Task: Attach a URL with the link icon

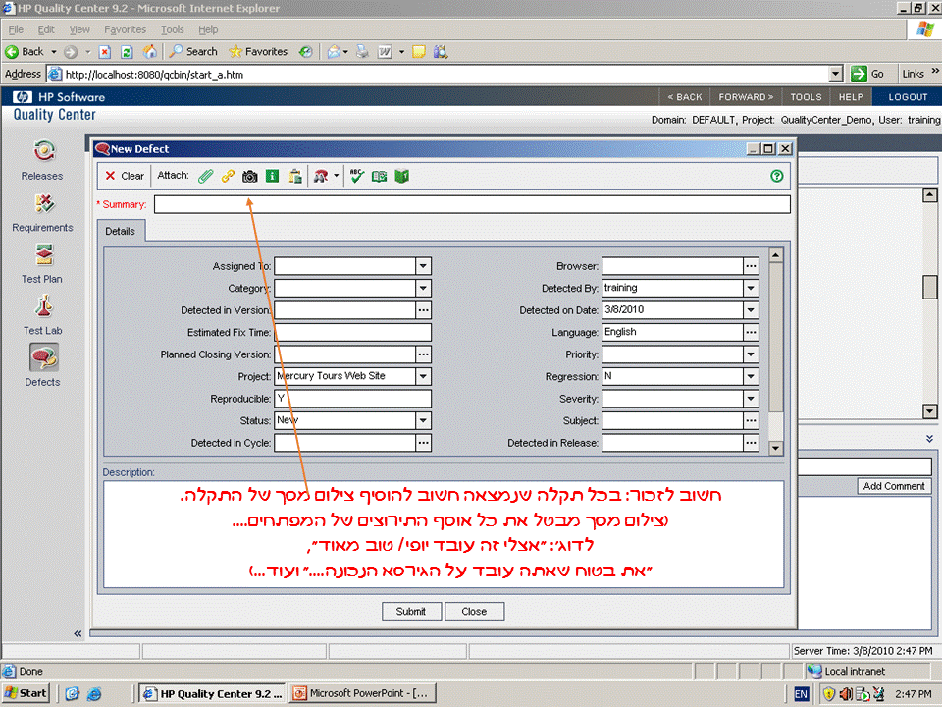Action: [x=229, y=176]
